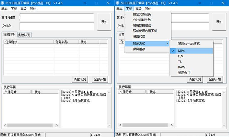Toggle 禁用concat方式 option

coord(191,44)
